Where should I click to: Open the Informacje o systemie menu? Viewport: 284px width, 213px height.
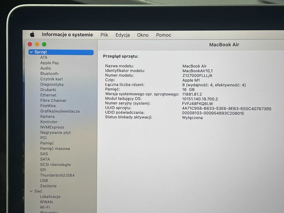pos(67,35)
